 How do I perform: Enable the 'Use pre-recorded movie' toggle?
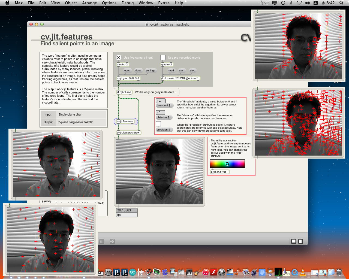tap(163, 57)
